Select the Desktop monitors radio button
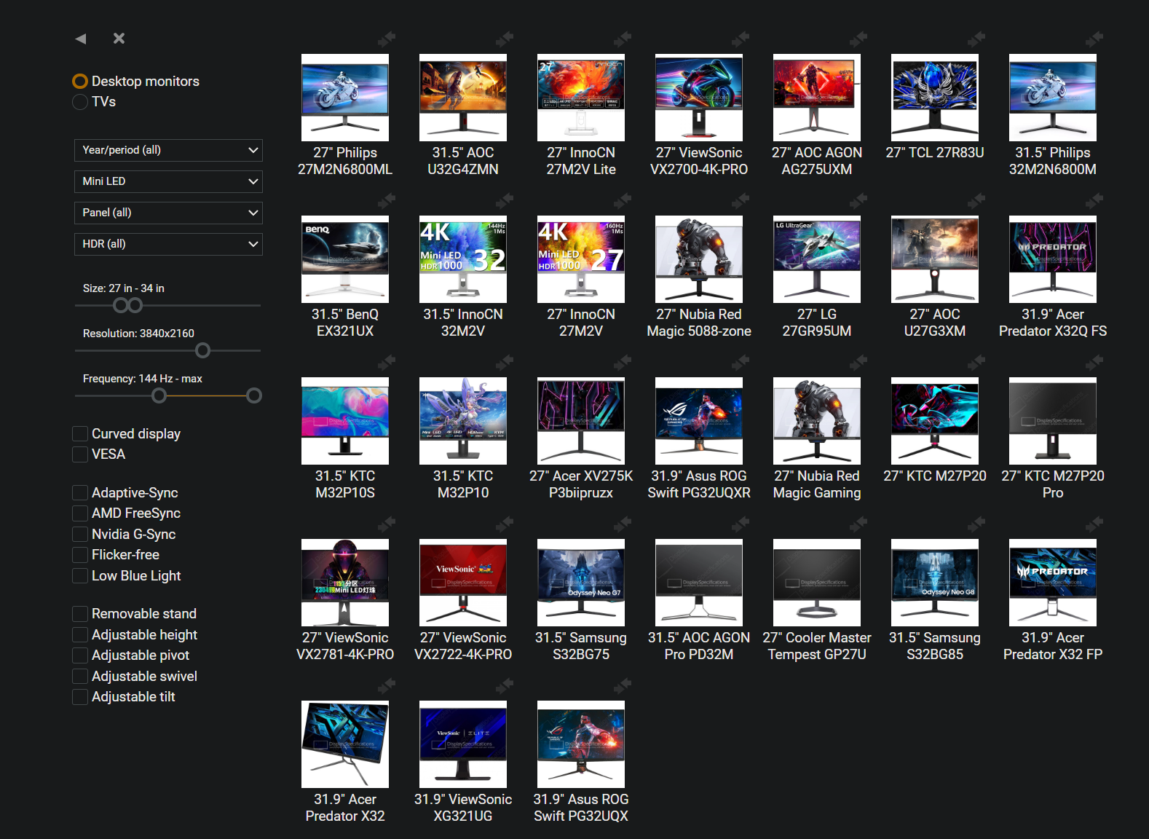The height and width of the screenshot is (839, 1149). (x=80, y=81)
